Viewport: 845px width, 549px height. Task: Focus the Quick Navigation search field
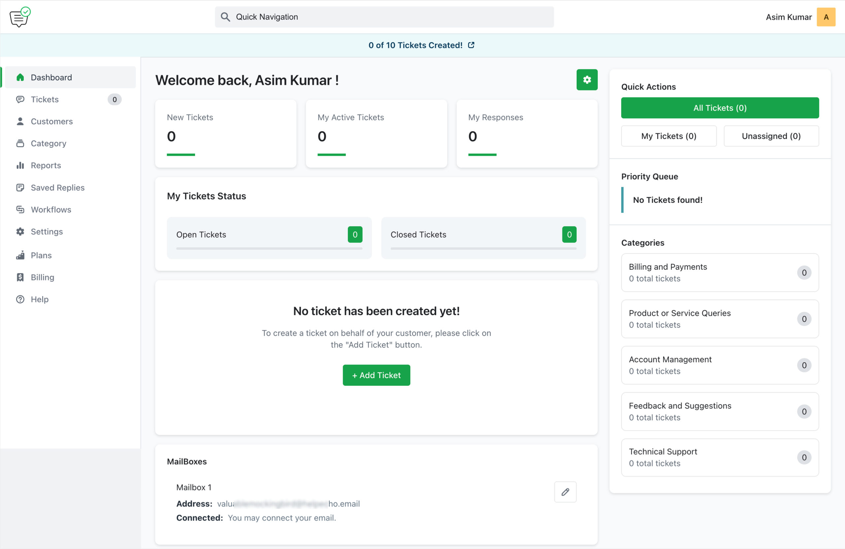[390, 17]
